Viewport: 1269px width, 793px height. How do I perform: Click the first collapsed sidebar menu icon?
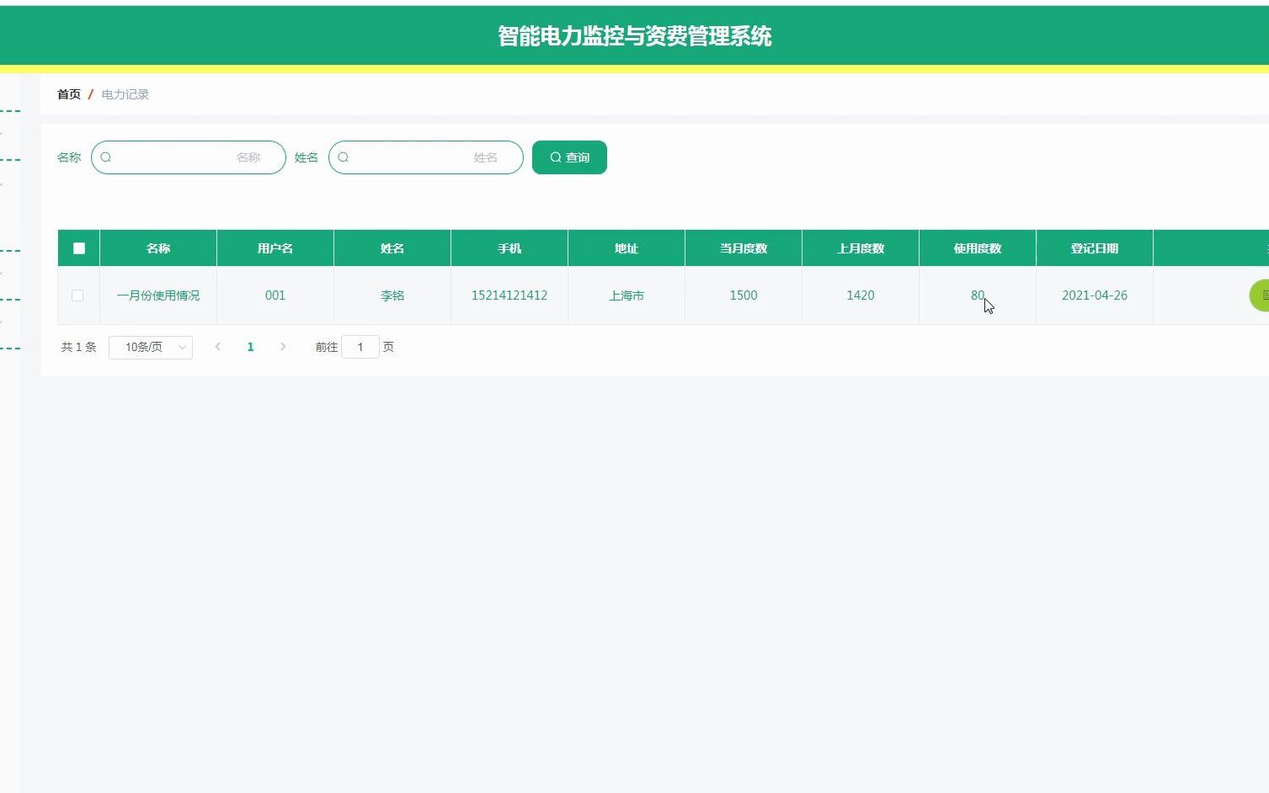7,109
